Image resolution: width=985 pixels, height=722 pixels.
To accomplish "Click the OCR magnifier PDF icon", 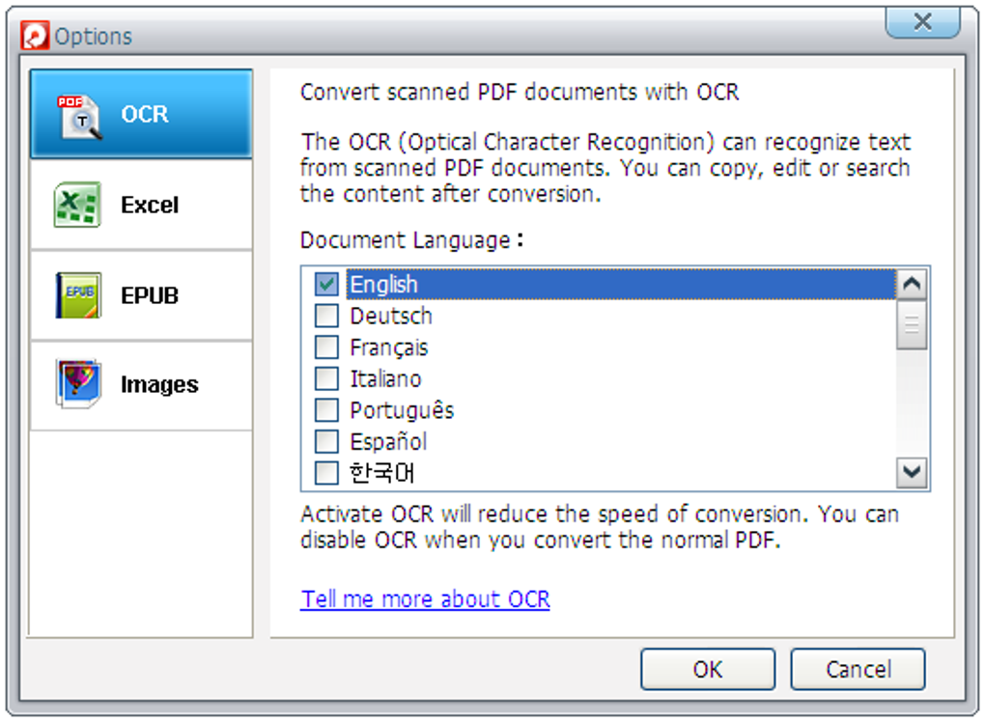I will click(80, 116).
